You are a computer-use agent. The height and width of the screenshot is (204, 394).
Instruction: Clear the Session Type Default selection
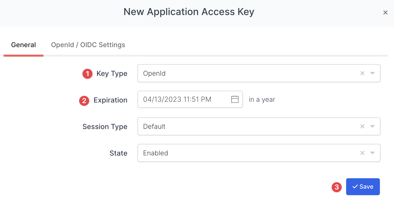click(x=362, y=126)
